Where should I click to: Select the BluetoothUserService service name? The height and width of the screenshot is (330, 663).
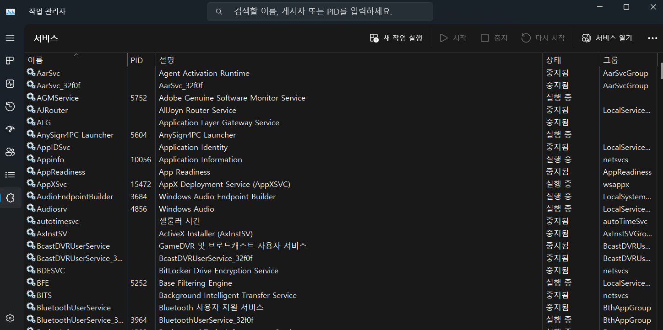pyautogui.click(x=74, y=308)
